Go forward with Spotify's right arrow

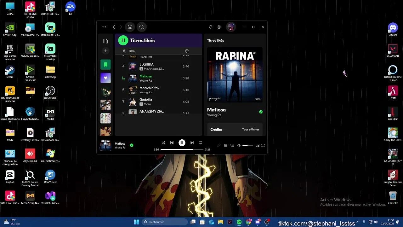(x=121, y=27)
